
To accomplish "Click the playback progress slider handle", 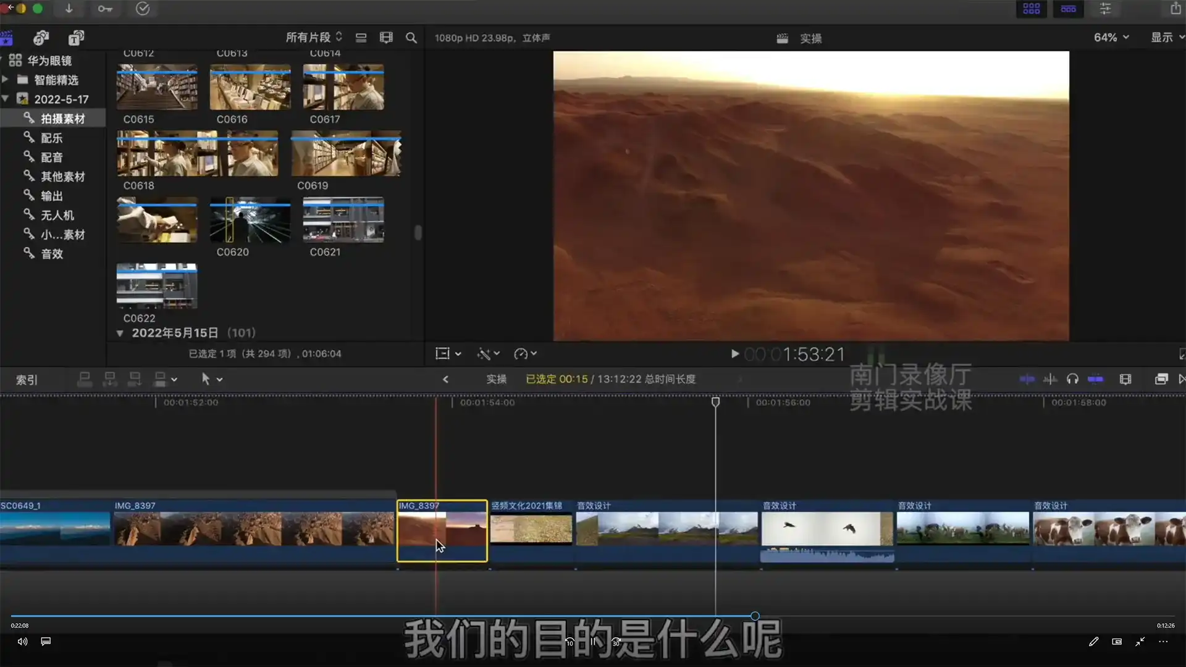I will point(754,616).
